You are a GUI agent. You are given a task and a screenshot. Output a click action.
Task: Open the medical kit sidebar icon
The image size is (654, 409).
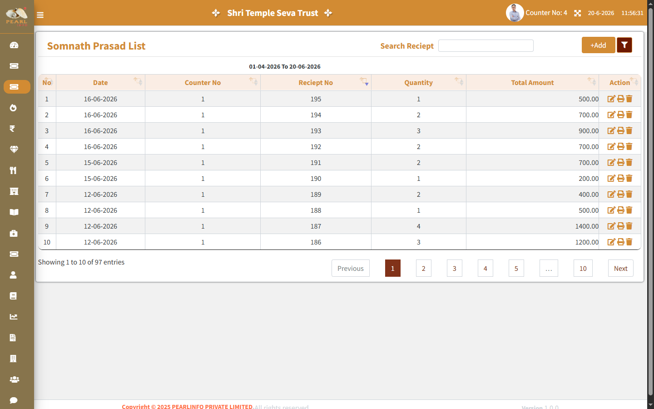coord(14,233)
